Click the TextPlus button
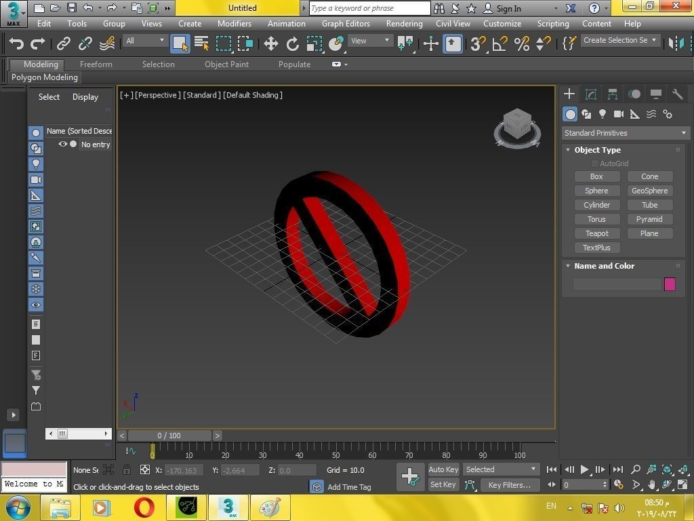 [x=596, y=248]
